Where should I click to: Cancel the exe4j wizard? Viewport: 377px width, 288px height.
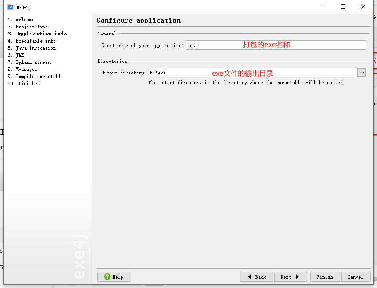[356, 276]
